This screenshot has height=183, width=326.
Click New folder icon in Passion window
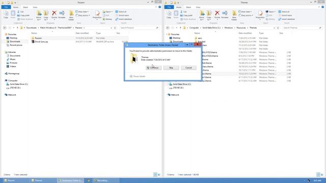71,15
